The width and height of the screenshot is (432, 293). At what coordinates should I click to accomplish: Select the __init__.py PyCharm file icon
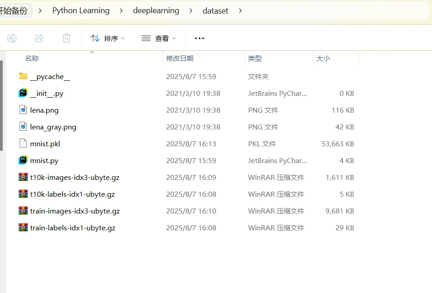(x=23, y=93)
